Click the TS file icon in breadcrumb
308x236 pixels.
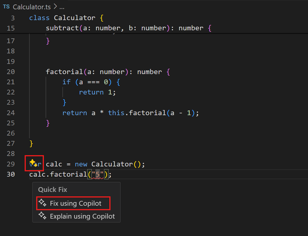click(x=6, y=7)
